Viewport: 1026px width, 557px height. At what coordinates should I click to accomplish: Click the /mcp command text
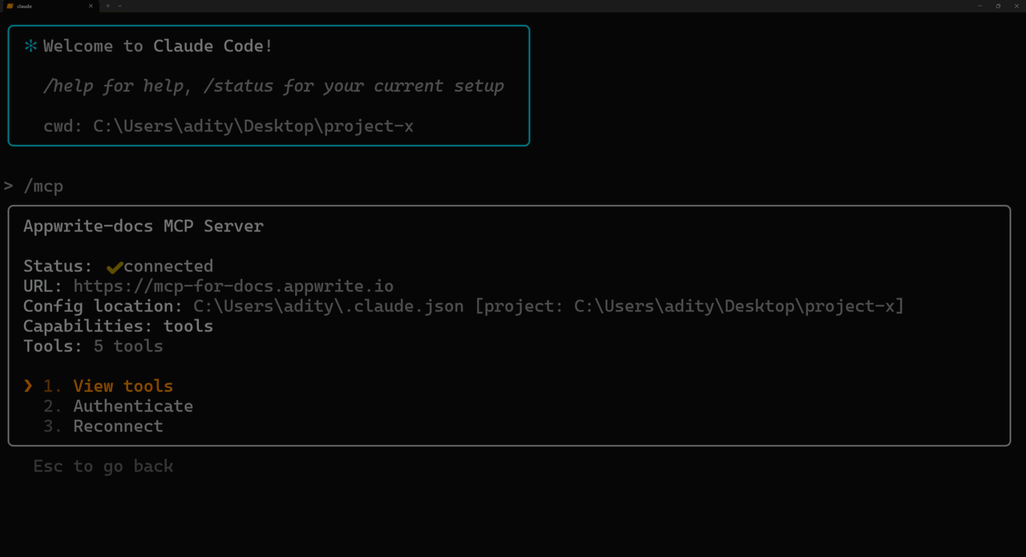click(x=43, y=185)
